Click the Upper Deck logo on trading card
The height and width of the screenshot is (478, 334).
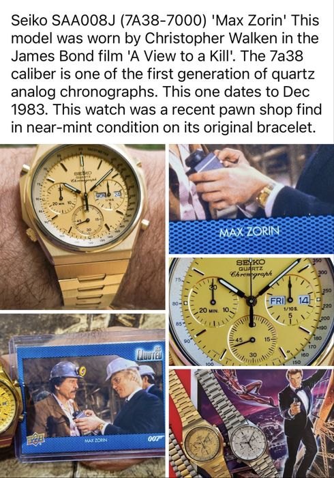point(35,439)
